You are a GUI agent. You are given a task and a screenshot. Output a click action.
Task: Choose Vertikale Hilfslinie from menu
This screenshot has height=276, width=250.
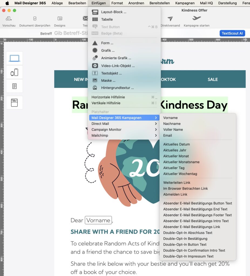[x=124, y=103]
